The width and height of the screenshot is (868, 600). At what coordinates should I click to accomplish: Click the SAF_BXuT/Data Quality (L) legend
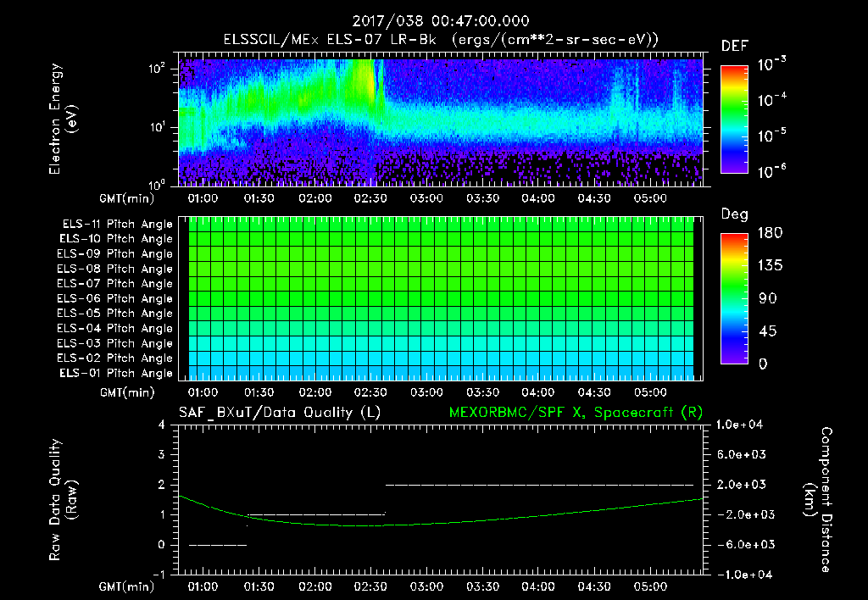(280, 413)
